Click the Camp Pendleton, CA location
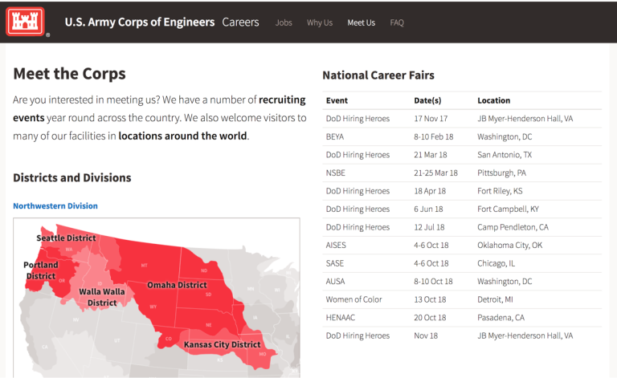617x378 pixels. click(x=513, y=227)
